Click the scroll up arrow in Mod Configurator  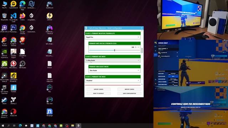tap(142, 31)
